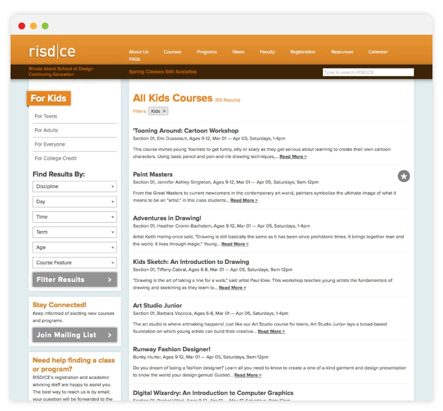Click the (55 Results) count text
This screenshot has width=443, height=411.
pyautogui.click(x=228, y=100)
